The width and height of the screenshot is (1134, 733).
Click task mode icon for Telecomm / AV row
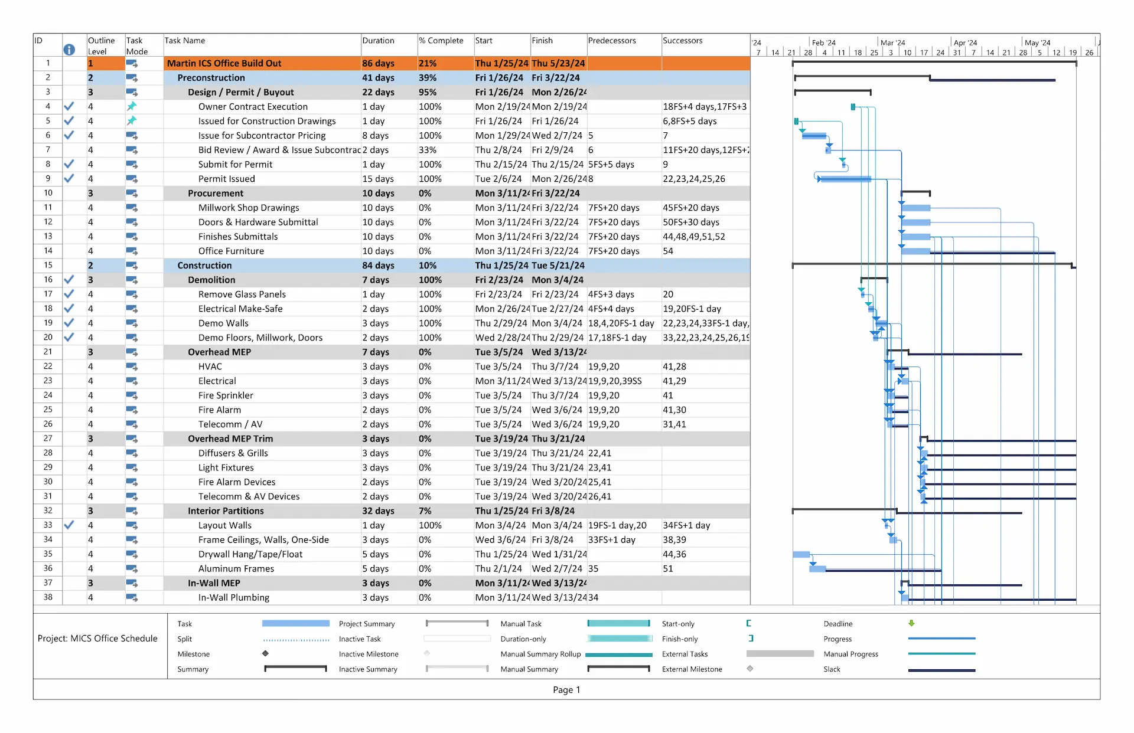132,424
